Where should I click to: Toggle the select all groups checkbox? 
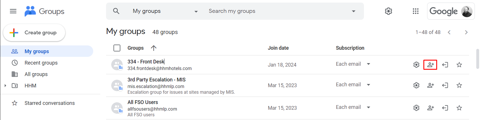(x=117, y=48)
